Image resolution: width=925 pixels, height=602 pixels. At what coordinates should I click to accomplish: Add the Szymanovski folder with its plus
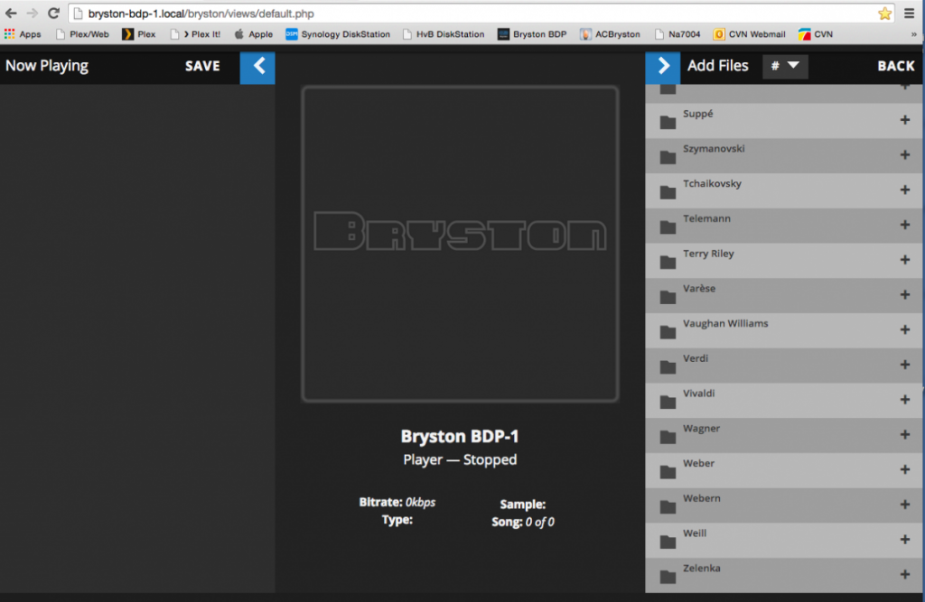click(x=905, y=155)
